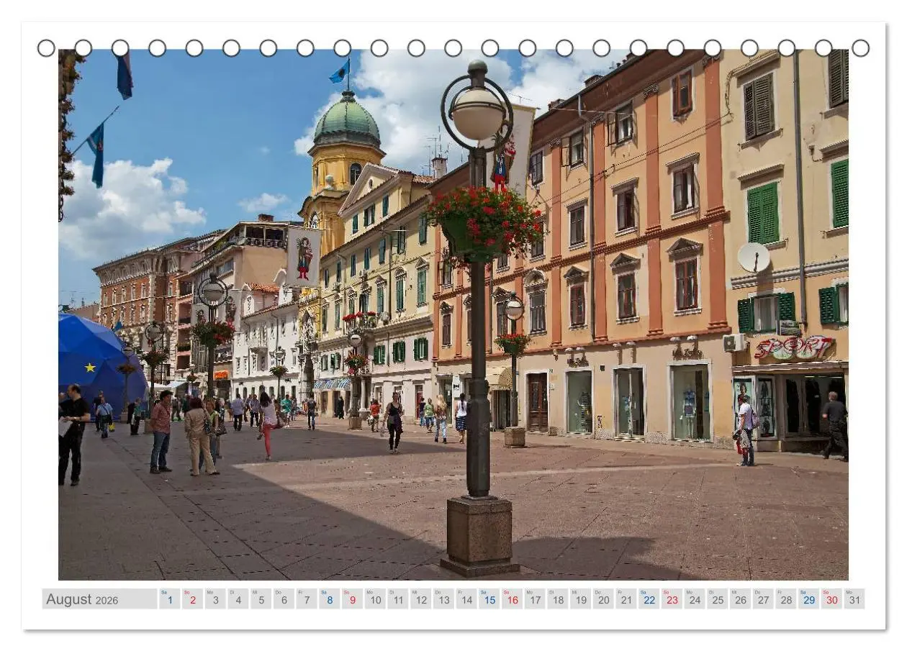Select red Sunday 30 cell
The width and height of the screenshot is (907, 651).
point(831,598)
